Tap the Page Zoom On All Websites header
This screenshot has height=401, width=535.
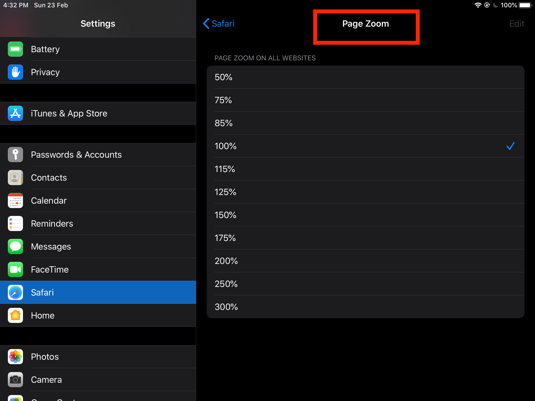[x=265, y=58]
